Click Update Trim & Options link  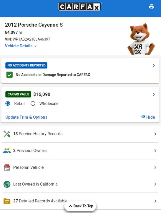pyautogui.click(x=26, y=117)
